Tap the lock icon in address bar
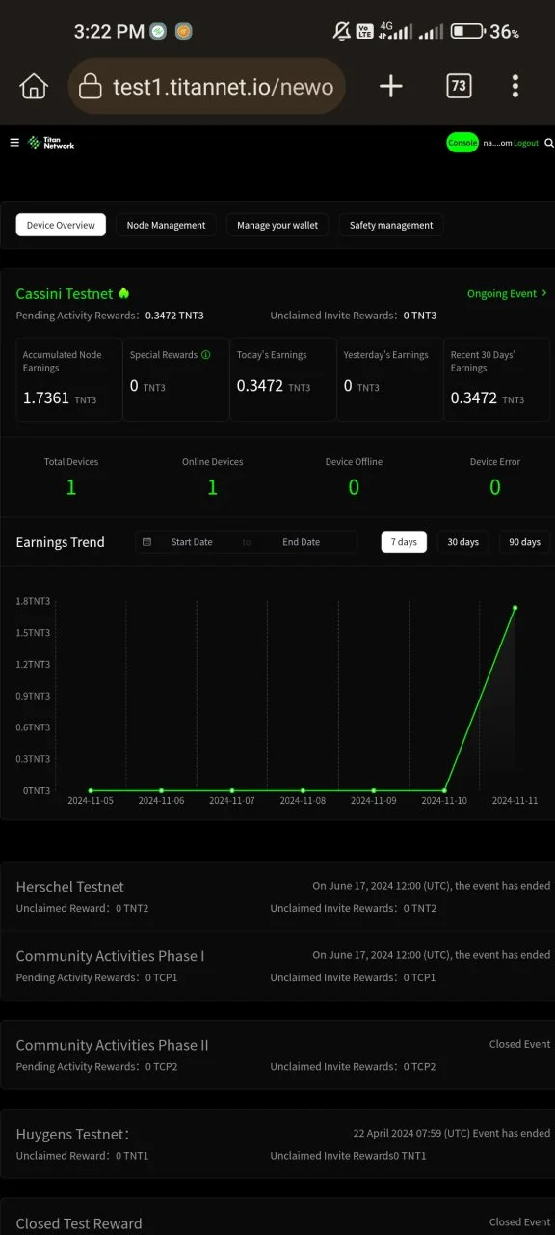 click(90, 87)
